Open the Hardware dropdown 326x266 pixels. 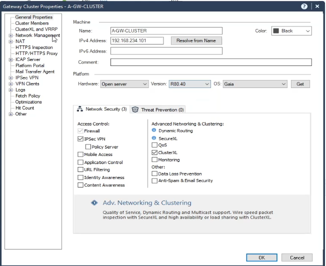pos(124,84)
